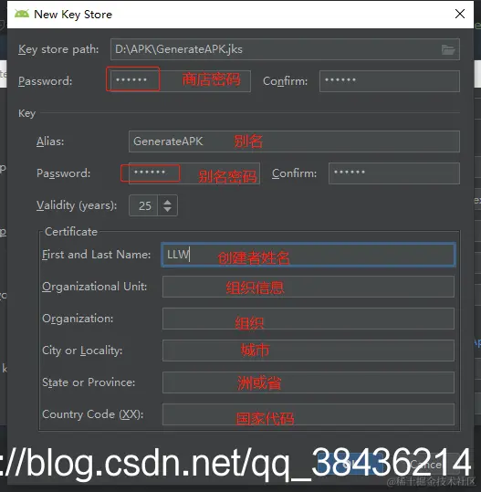Click the "Key store path:" label

[58, 49]
